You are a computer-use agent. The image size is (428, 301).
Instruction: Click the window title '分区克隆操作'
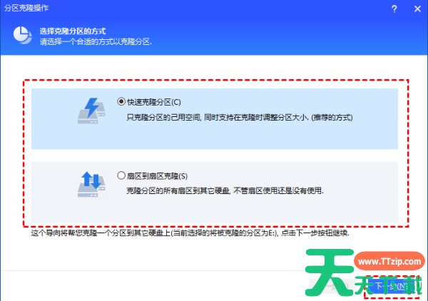(x=26, y=8)
